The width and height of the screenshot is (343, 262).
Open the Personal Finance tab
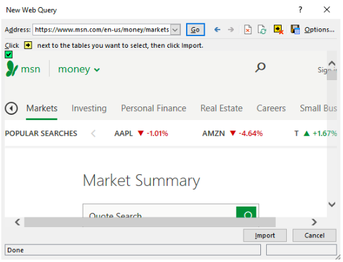(154, 108)
